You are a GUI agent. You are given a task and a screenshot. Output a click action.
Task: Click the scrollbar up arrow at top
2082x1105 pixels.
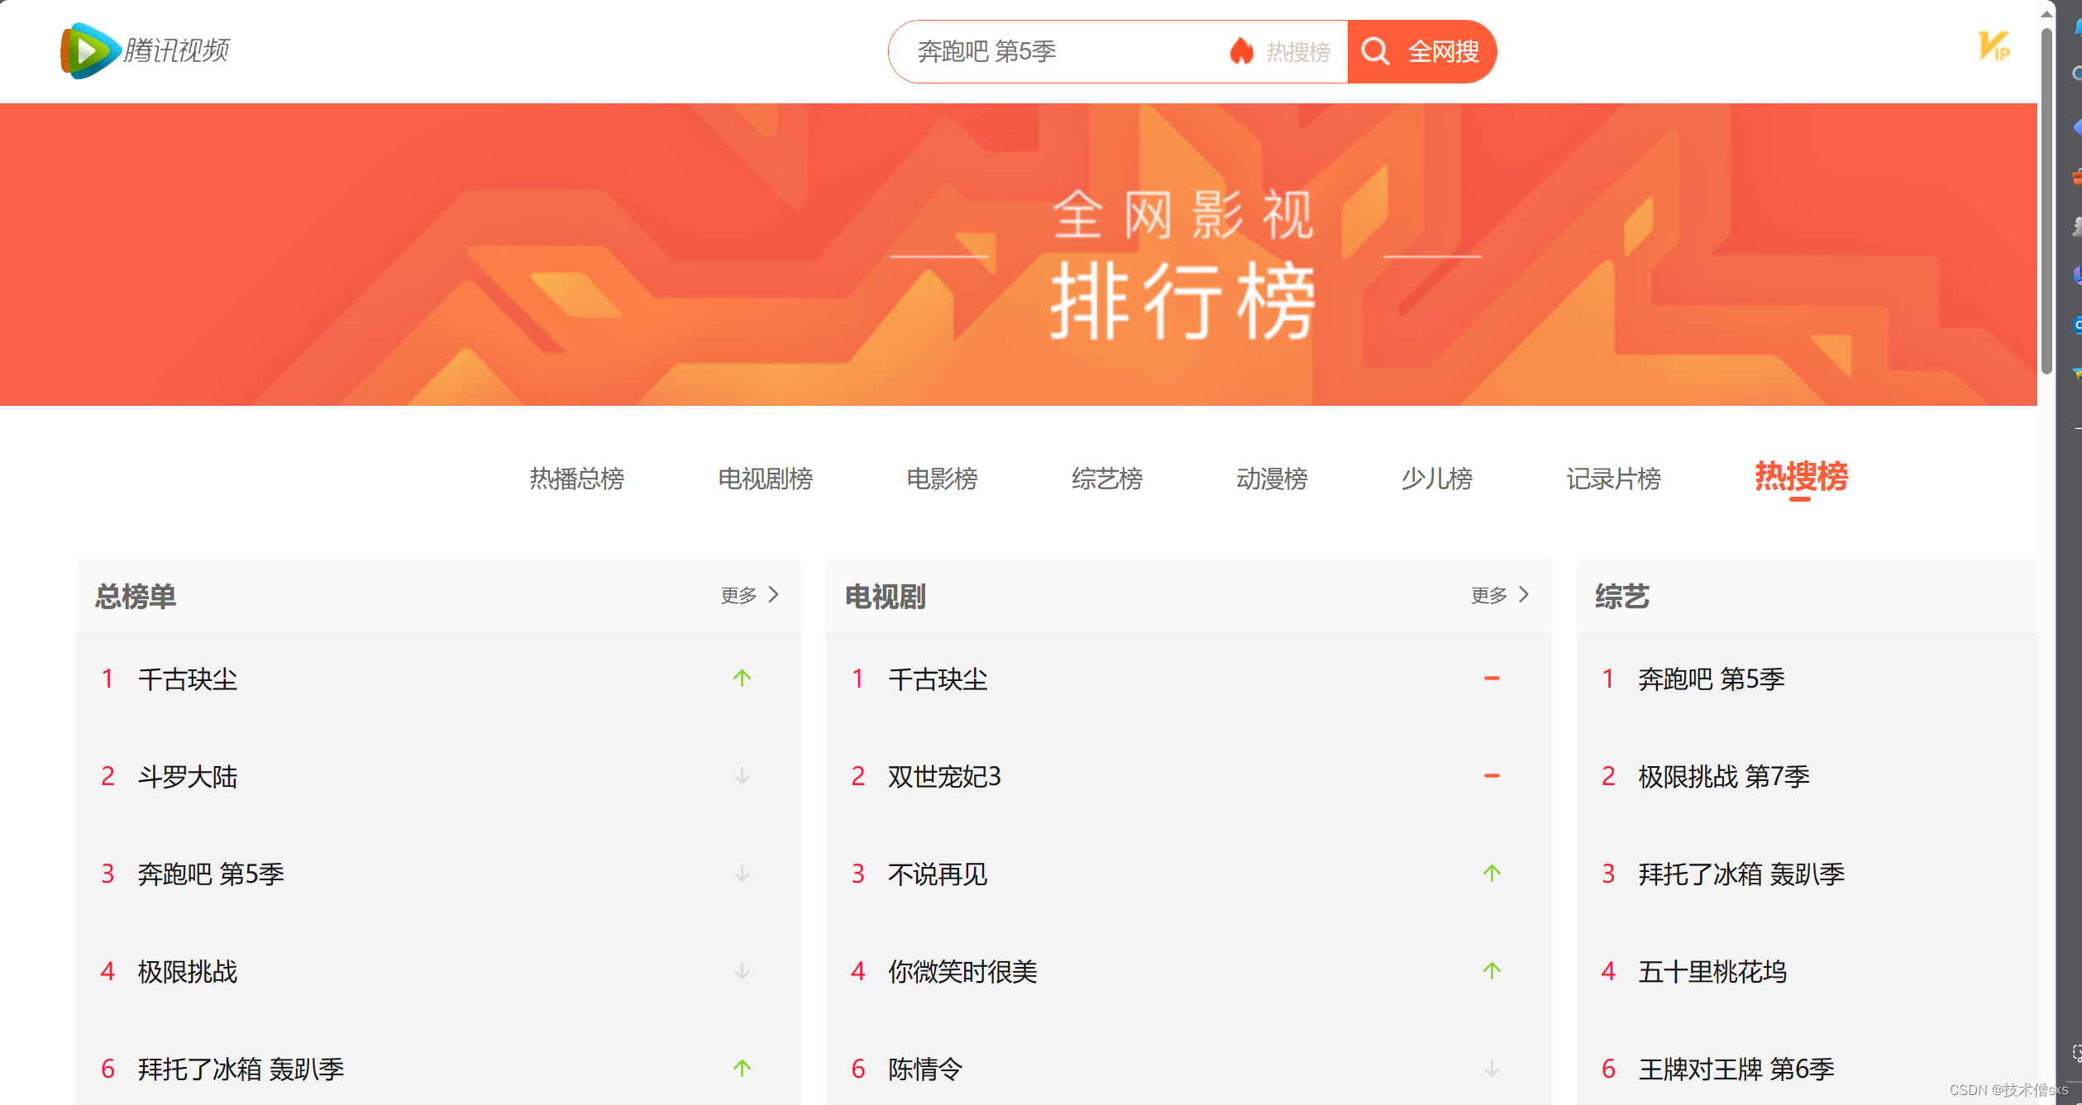click(2046, 14)
